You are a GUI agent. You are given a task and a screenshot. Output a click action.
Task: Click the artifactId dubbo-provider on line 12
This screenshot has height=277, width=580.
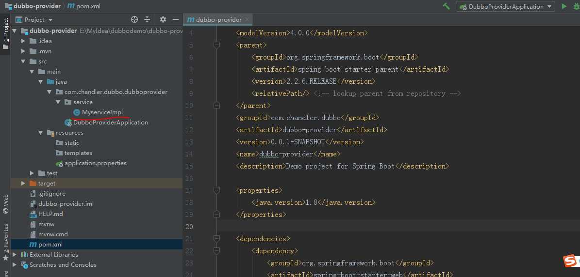click(310, 130)
